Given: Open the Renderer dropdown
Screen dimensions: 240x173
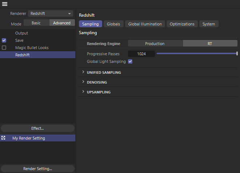Looking at the screenshot, I should 51,13.
